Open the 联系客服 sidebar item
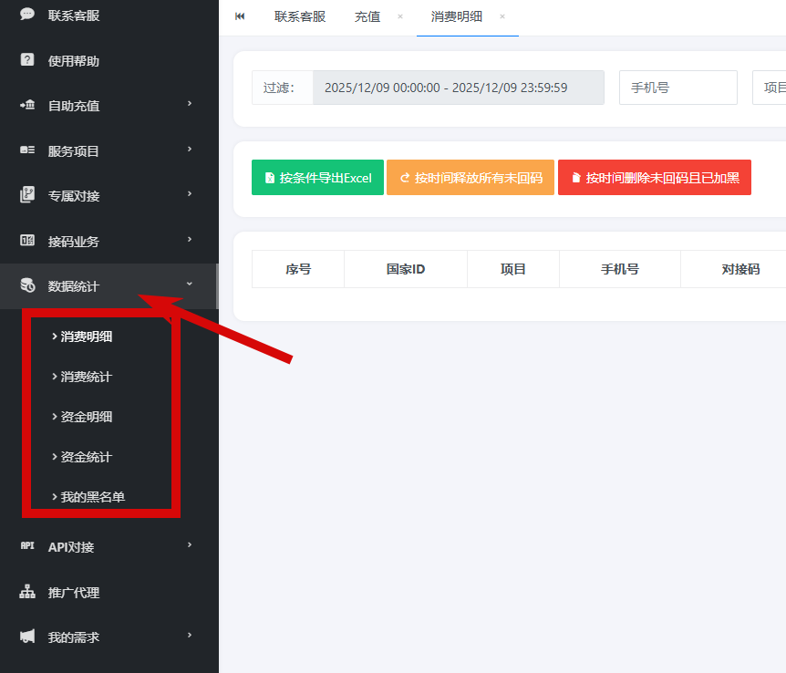 click(109, 15)
